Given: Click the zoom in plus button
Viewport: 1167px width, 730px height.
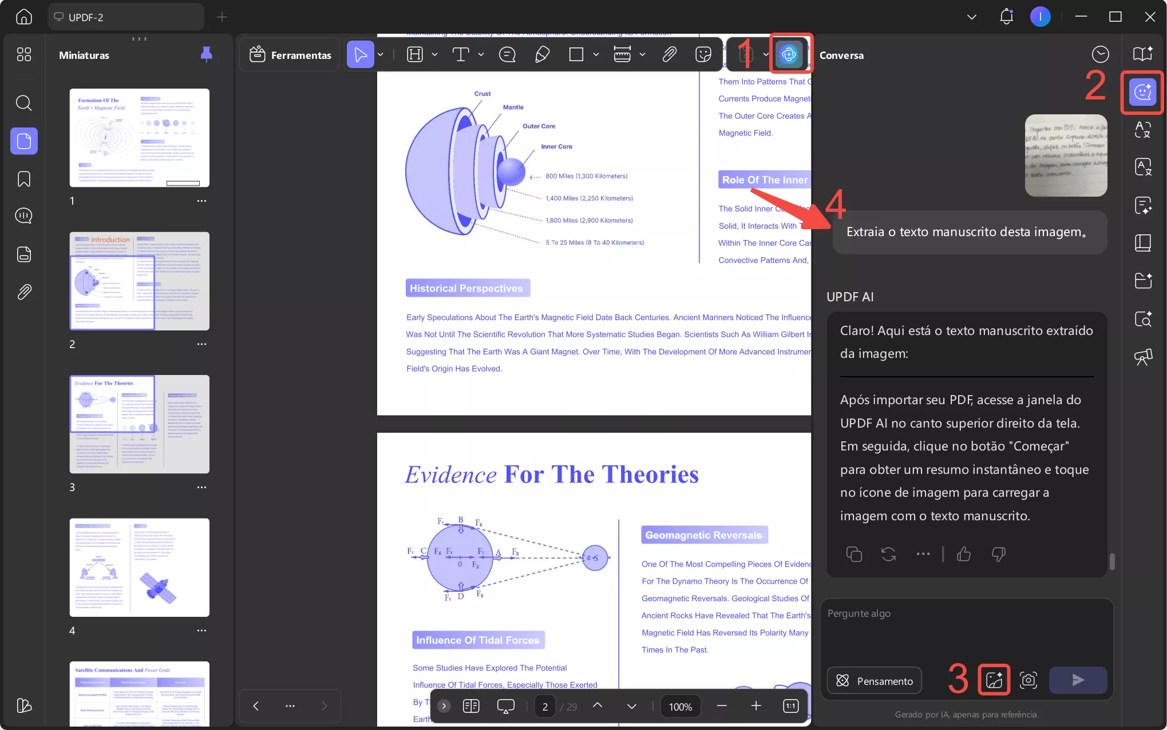Looking at the screenshot, I should click(x=755, y=706).
